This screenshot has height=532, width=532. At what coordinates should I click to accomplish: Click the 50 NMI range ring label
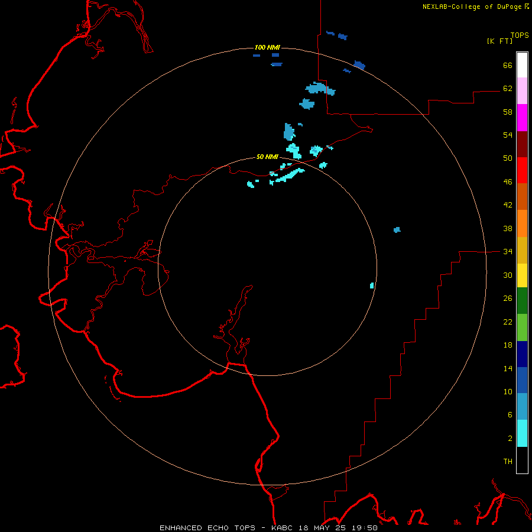267,157
